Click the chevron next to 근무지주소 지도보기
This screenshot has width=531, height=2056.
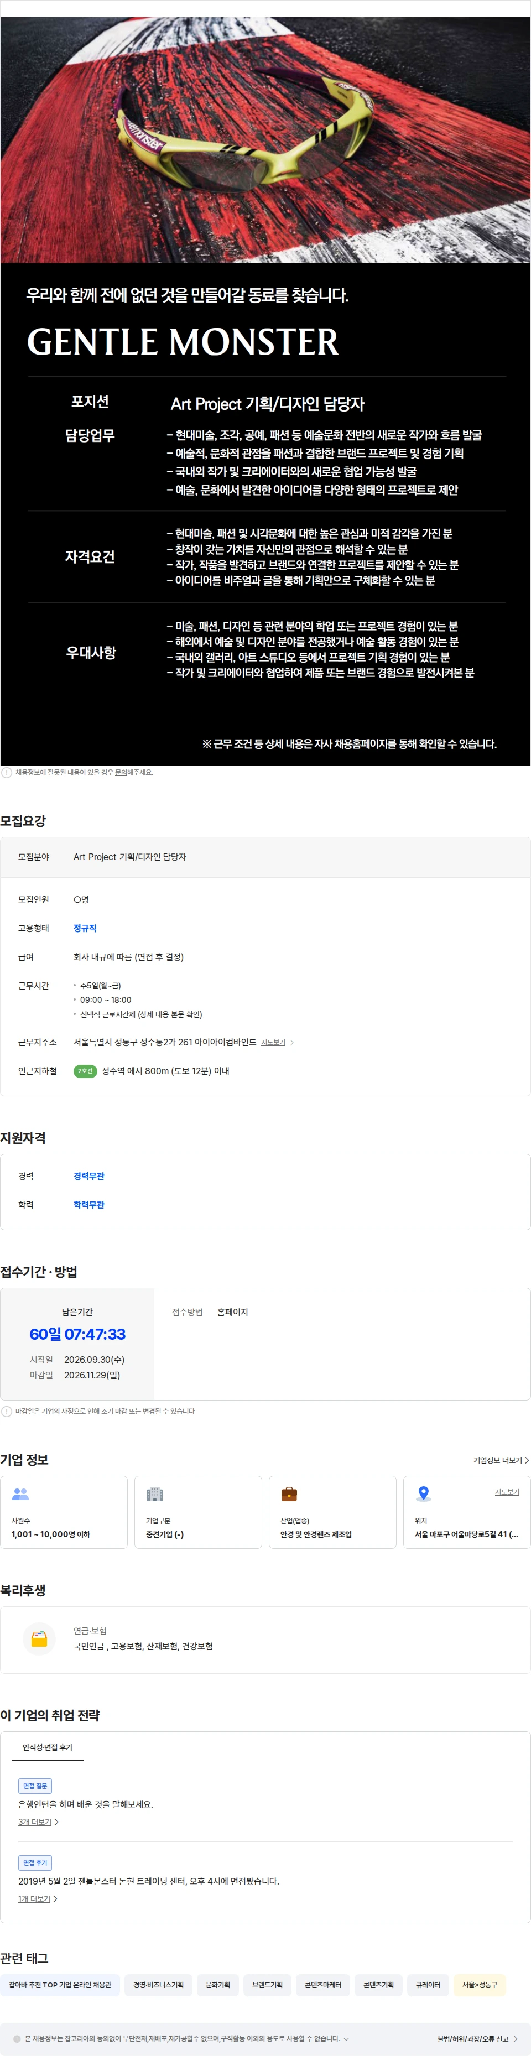tap(292, 1042)
